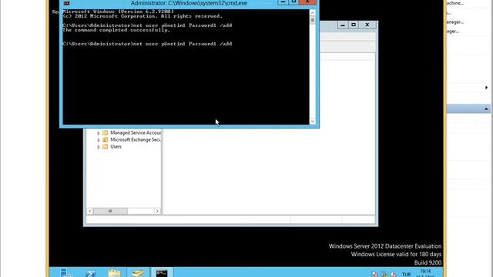Click the last 'net user' command prompt line

click(x=147, y=44)
